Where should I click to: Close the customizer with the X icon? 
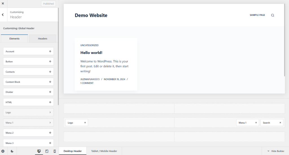pyautogui.click(x=3, y=3)
